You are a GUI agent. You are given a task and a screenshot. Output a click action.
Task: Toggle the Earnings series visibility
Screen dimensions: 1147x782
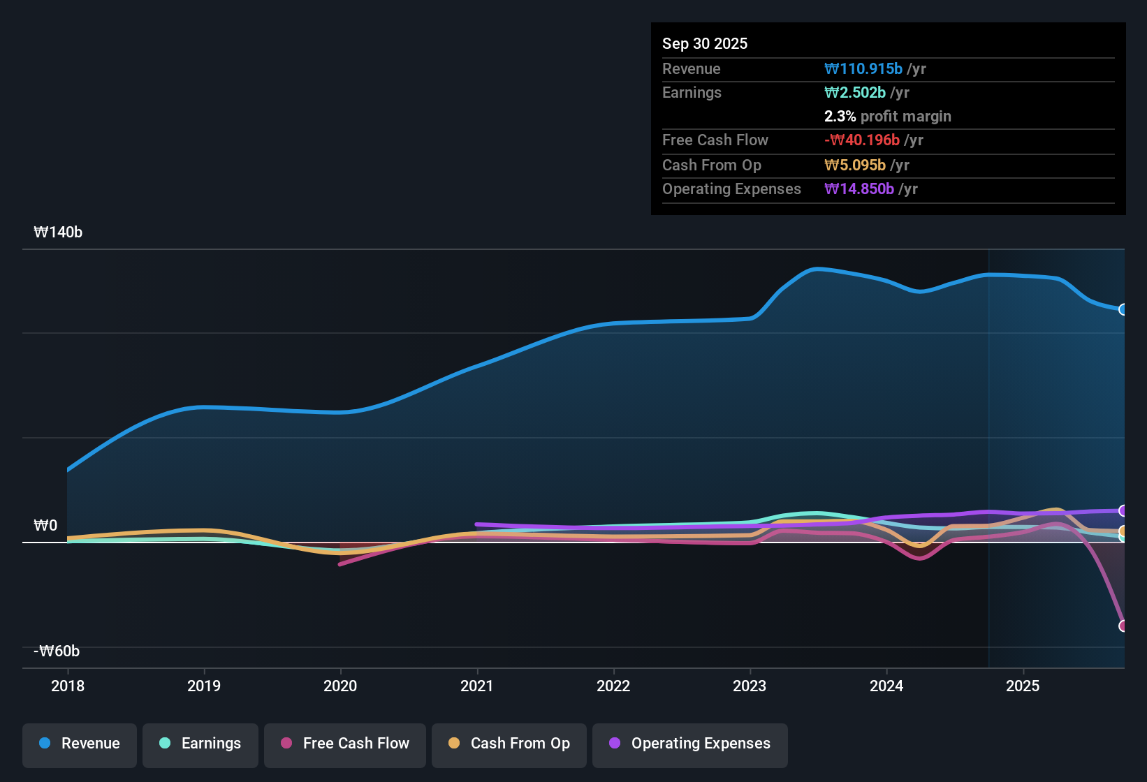tap(200, 744)
